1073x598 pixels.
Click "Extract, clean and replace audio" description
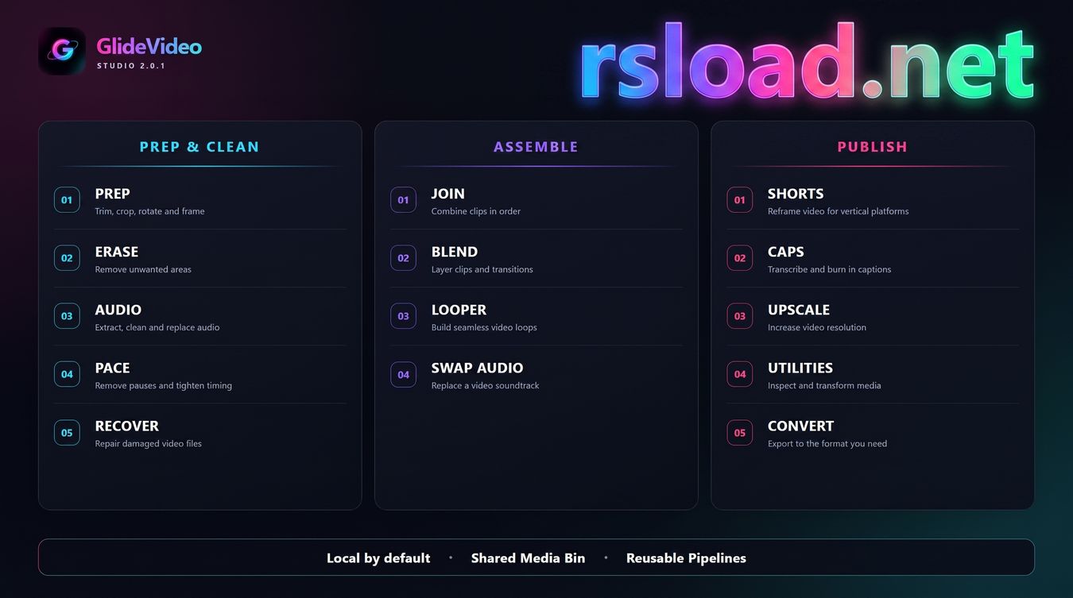[x=157, y=327]
